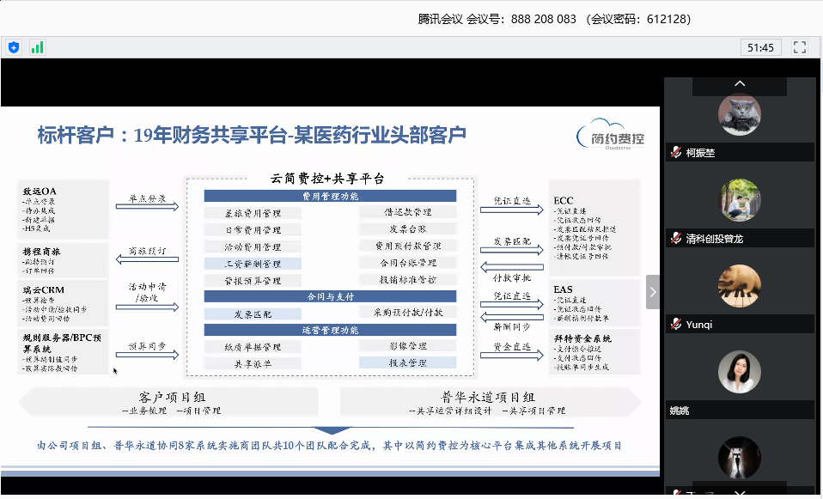The width and height of the screenshot is (823, 499).
Task: Select the 清科创投曾龙 participant video thumbnail
Action: (740, 201)
